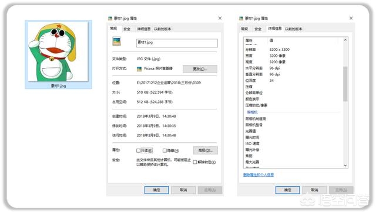Select the 照相机制造商 row

pyautogui.click(x=293, y=119)
